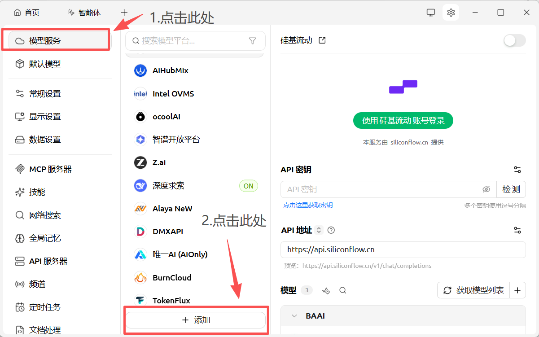Select the DMXAPI provider

[195, 232]
